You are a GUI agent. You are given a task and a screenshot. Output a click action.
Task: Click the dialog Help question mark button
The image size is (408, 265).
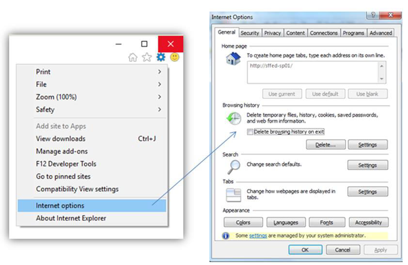click(x=373, y=16)
